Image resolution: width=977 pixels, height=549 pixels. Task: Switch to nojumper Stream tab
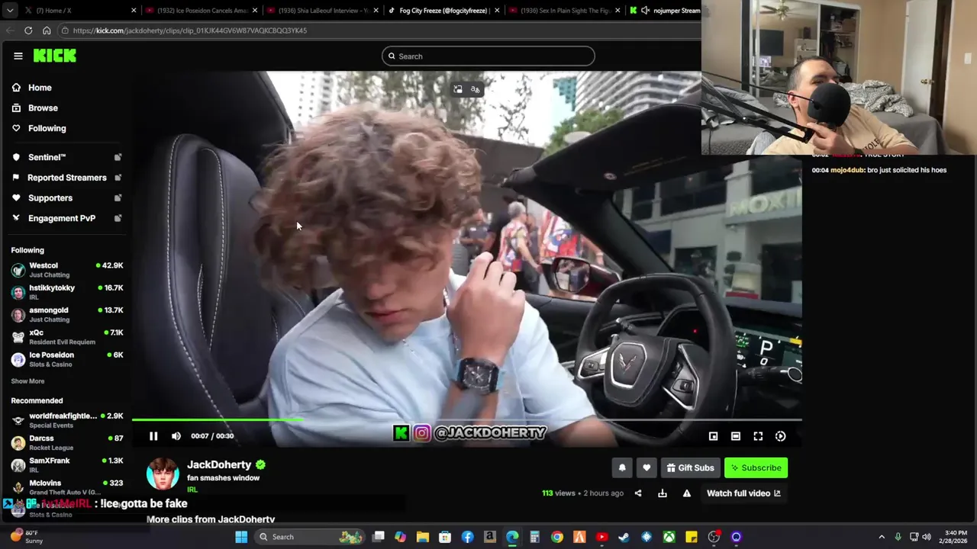(664, 11)
